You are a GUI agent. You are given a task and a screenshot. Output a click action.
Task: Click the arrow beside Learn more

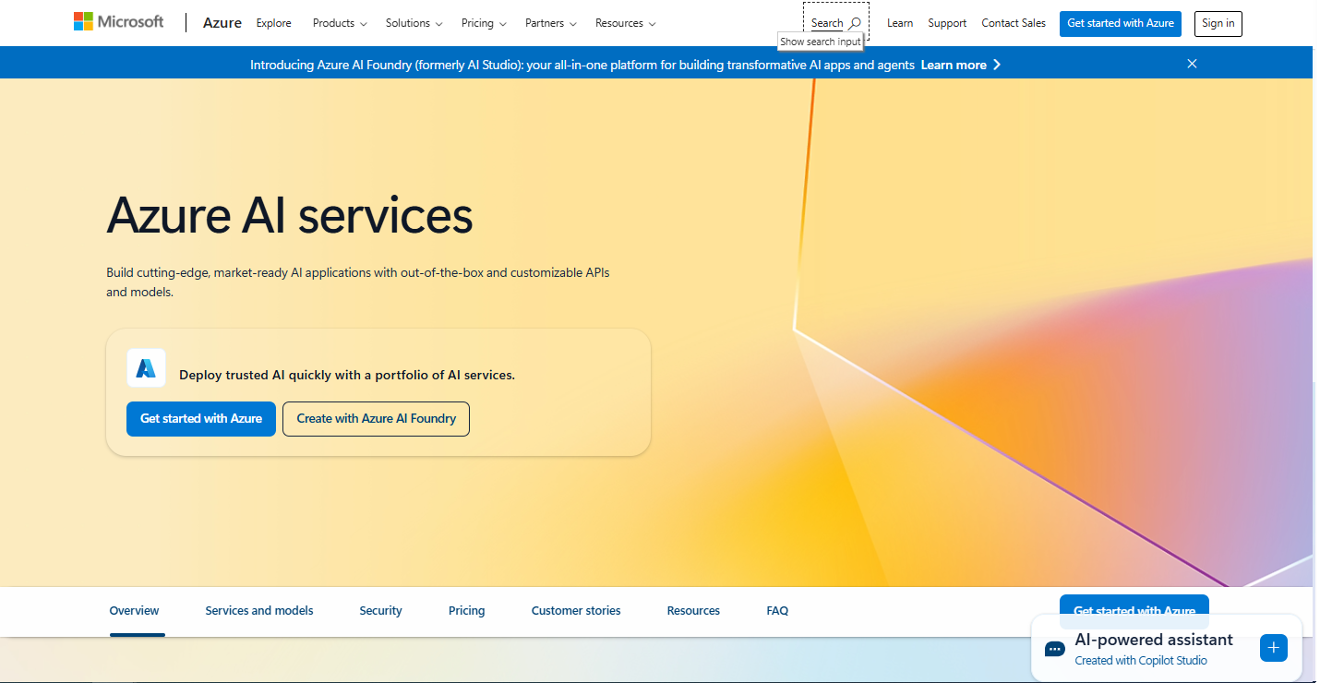997,65
